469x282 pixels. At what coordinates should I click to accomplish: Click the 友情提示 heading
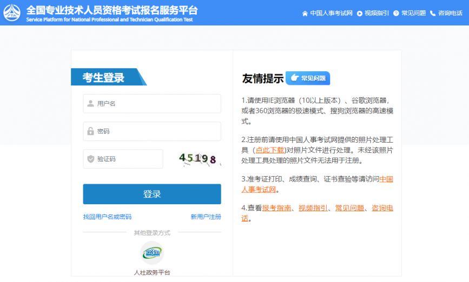(x=262, y=78)
